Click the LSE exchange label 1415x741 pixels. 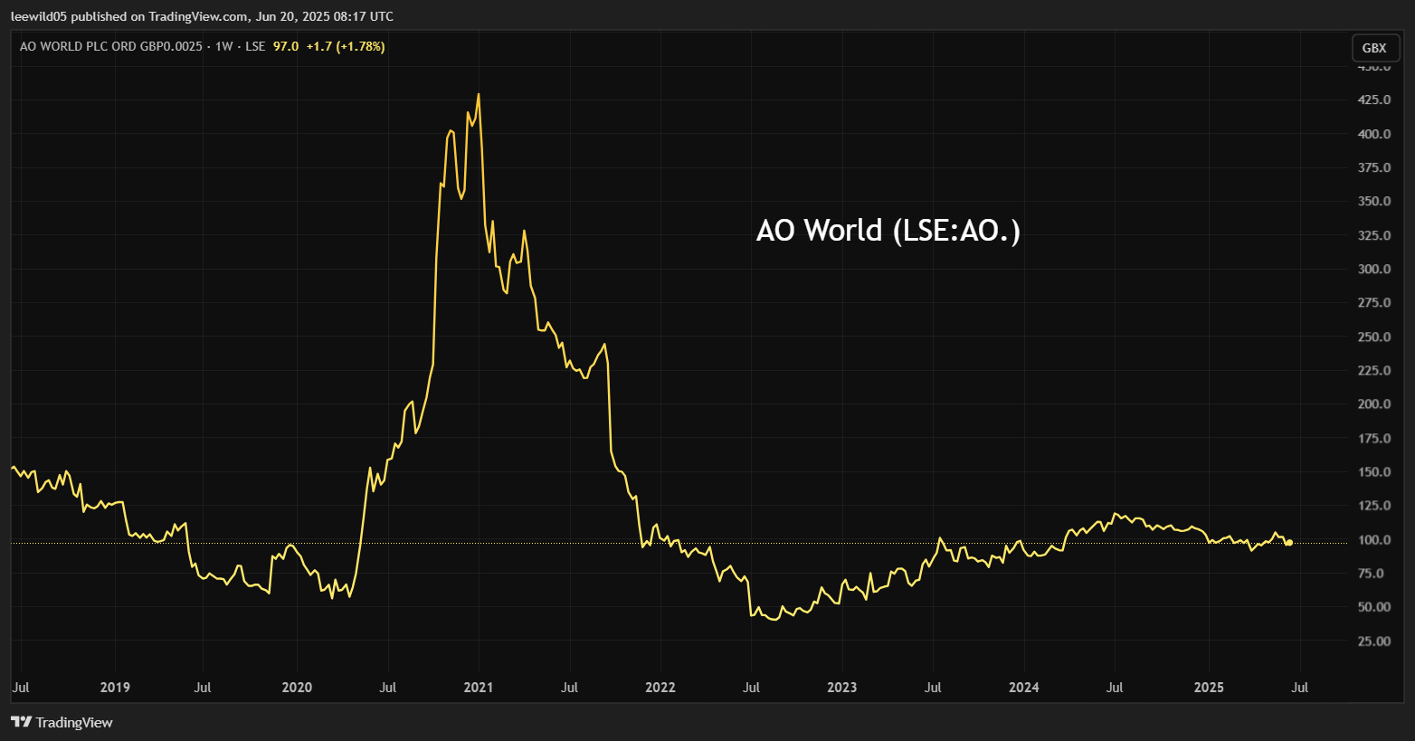point(255,46)
